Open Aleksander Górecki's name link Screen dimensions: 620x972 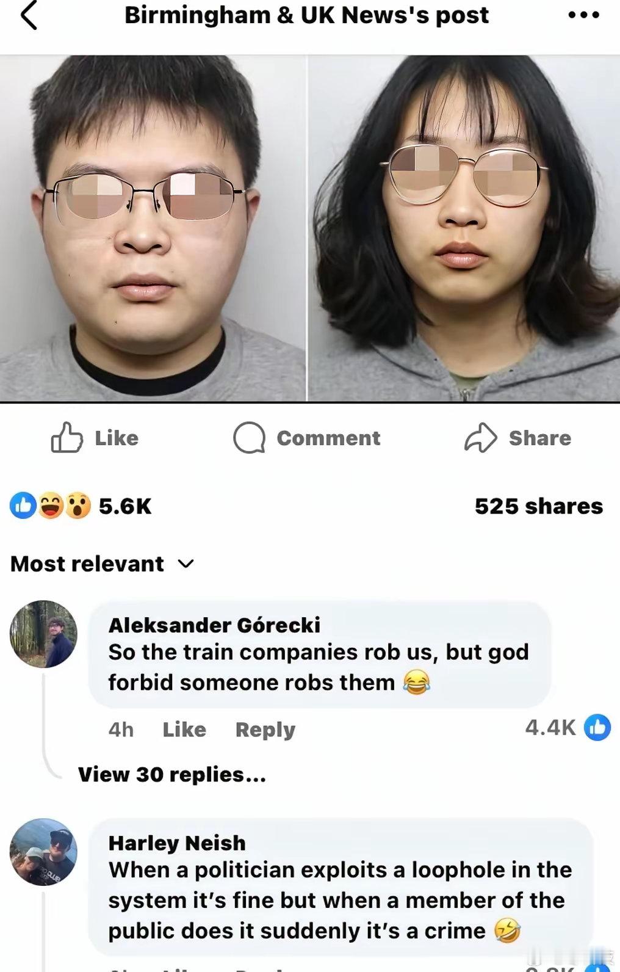214,625
